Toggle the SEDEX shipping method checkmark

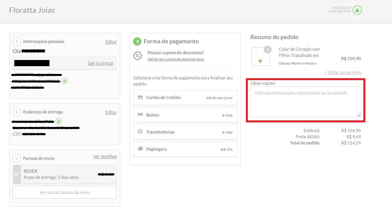[17, 174]
